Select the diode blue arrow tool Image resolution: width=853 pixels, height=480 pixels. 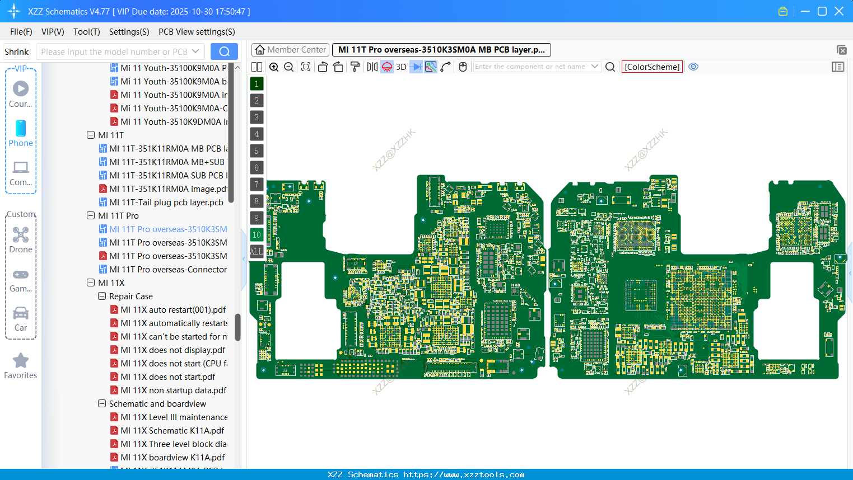(416, 67)
